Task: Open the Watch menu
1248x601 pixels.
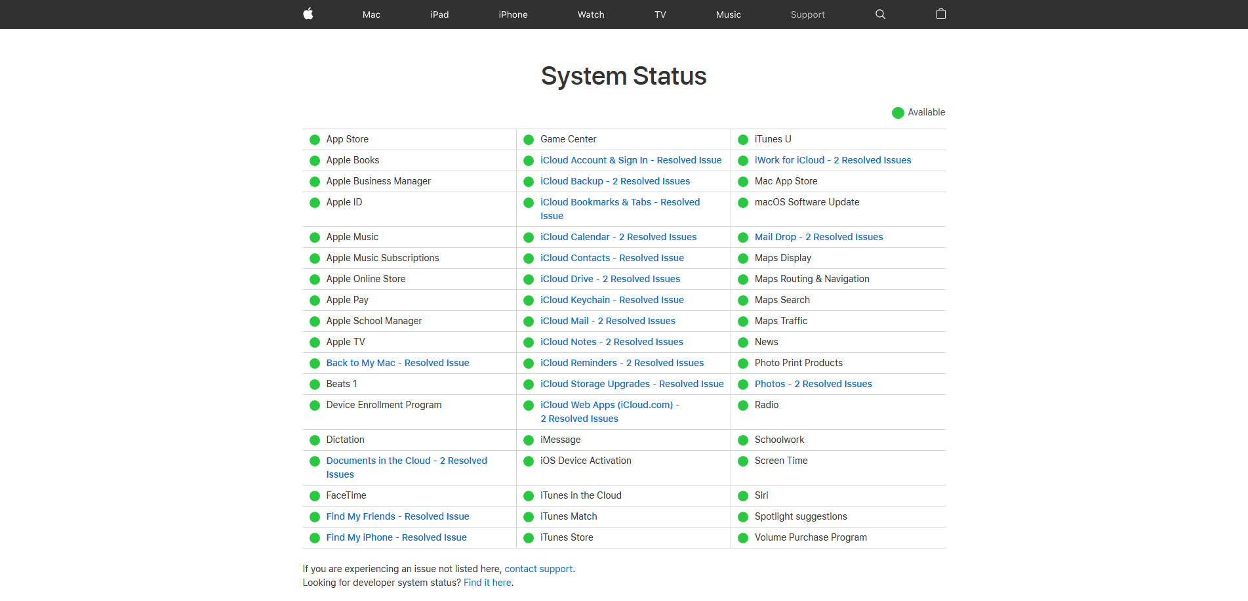Action: pos(591,14)
